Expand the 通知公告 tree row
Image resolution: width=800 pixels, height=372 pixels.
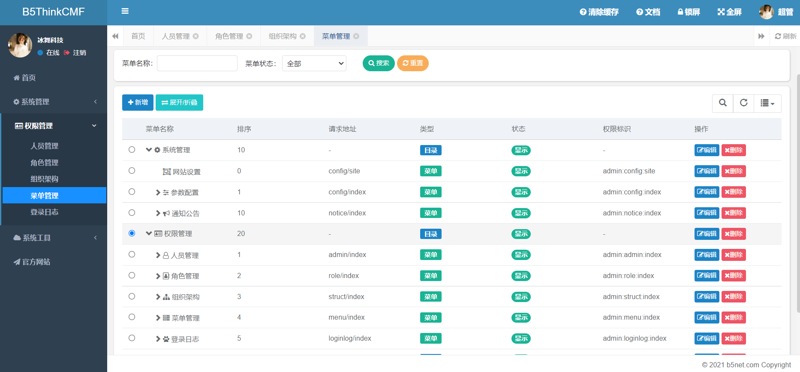coord(158,213)
